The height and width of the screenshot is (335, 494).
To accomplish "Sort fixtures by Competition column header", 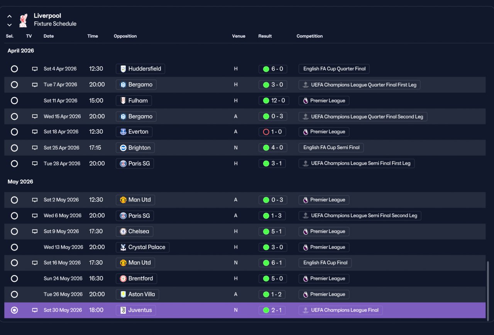I will pyautogui.click(x=310, y=36).
